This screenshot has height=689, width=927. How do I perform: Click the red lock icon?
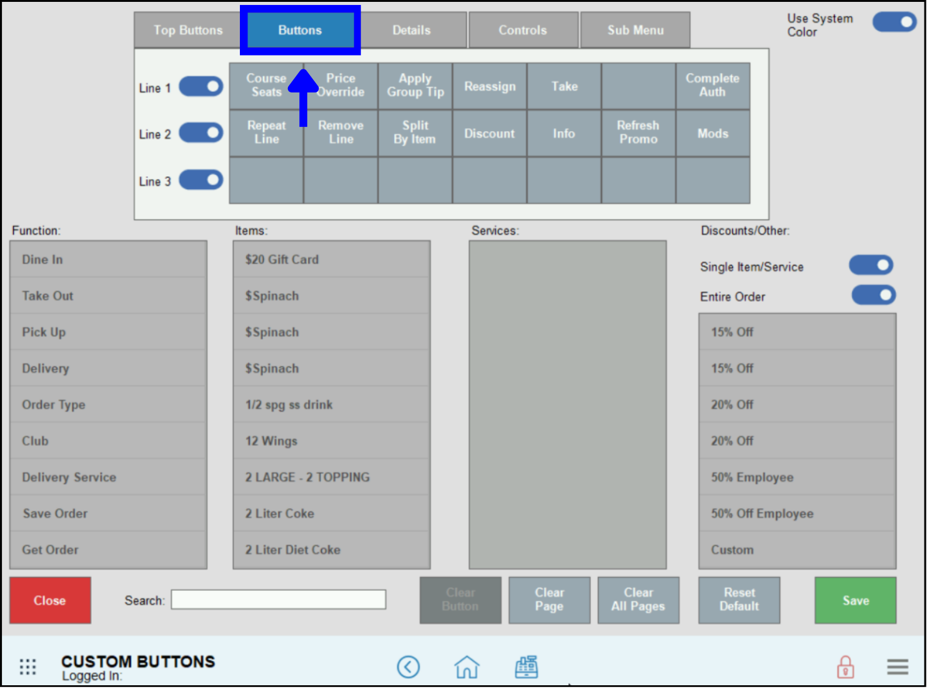coord(846,667)
